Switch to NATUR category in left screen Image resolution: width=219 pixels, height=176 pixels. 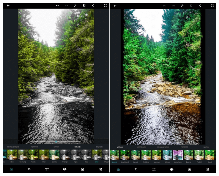point(56,147)
